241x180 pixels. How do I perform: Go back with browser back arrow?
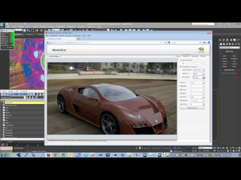pos(48,42)
